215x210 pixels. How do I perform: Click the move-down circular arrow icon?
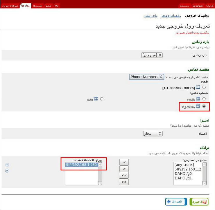pos(7,170)
